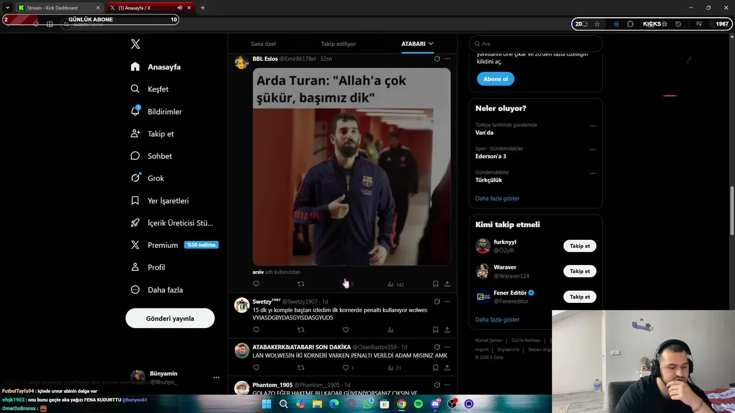Open Bildirimler notifications in sidebar

tap(156, 111)
